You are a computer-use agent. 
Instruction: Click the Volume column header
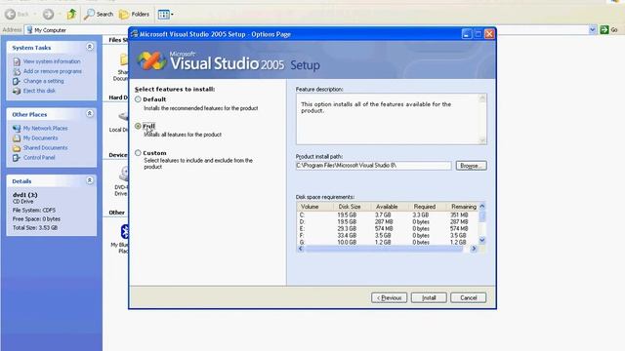pyautogui.click(x=310, y=207)
